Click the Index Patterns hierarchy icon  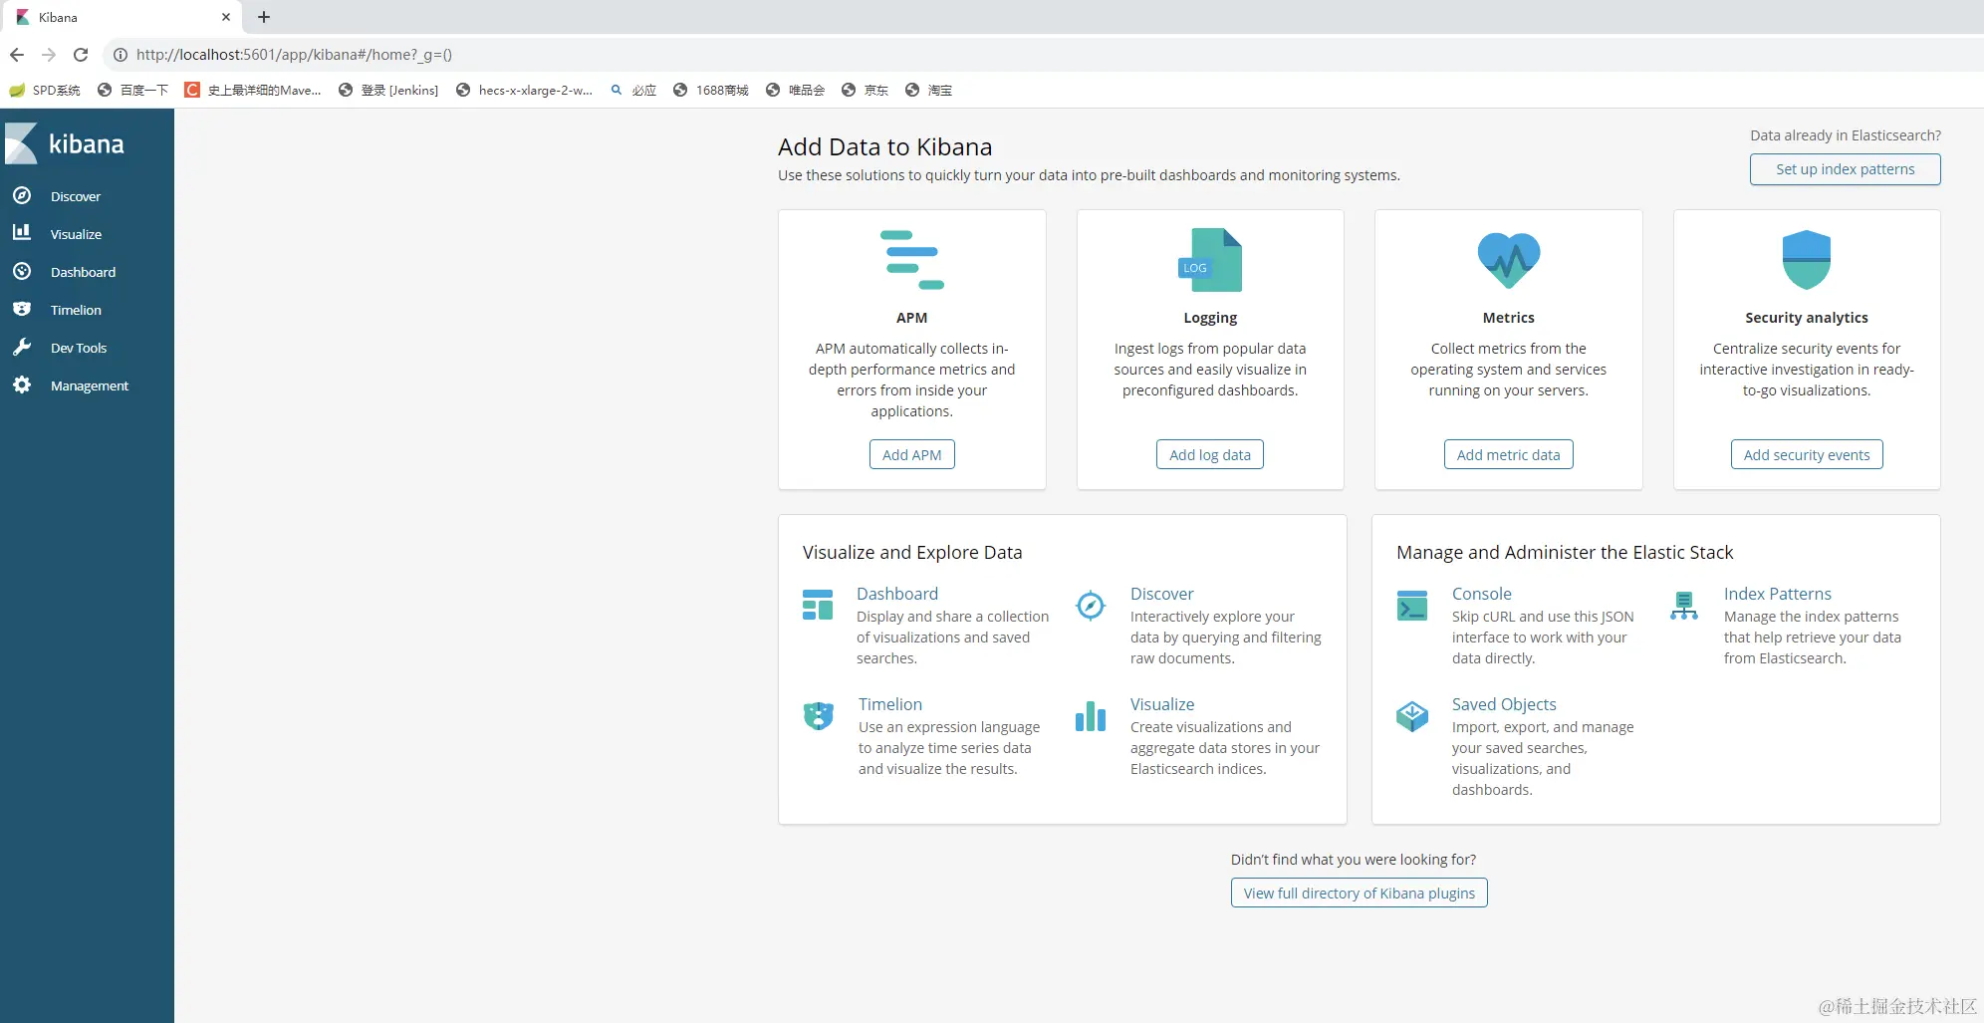[1684, 606]
